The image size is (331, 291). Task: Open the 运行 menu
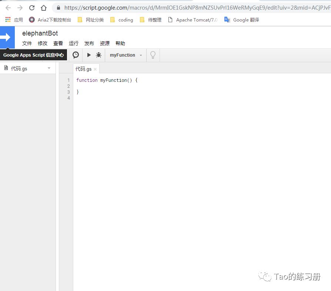pyautogui.click(x=73, y=43)
